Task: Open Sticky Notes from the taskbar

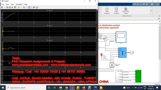Action: click(78, 88)
